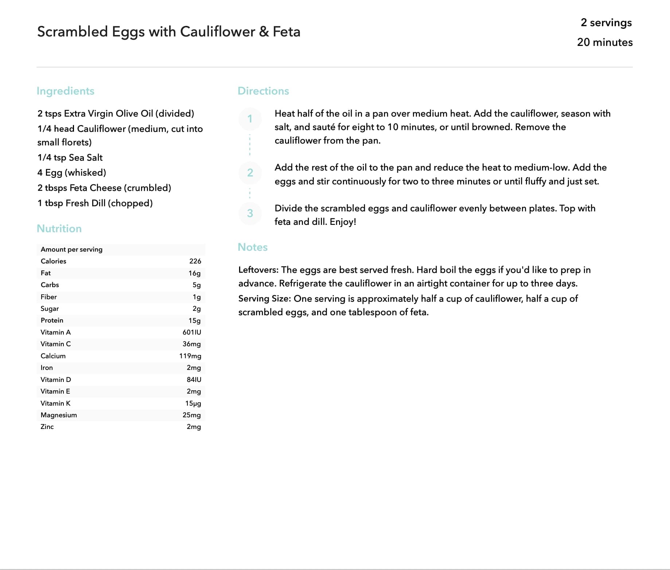Screen dimensions: 670x570
Task: Click the step 3 circle icon
Action: tap(250, 213)
